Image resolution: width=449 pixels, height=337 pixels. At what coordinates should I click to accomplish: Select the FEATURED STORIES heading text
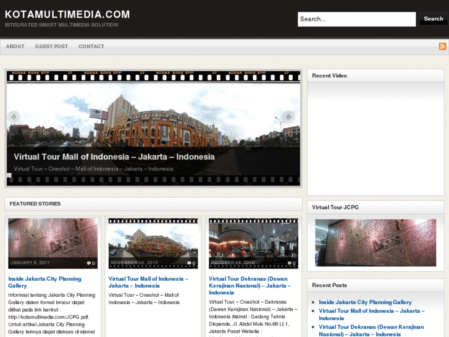pos(35,203)
